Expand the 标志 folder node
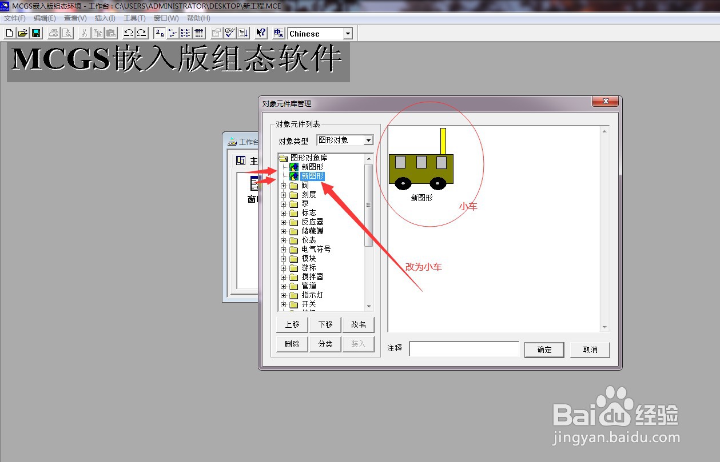Viewport: 720px width, 462px height. click(x=284, y=213)
